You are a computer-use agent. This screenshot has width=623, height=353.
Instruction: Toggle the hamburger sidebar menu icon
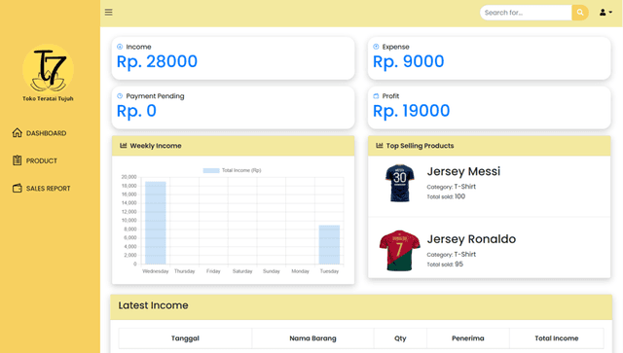coord(108,13)
